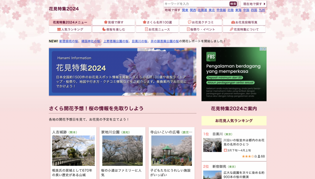Click the blossom icon beside さくら名所100選

coord(145,22)
